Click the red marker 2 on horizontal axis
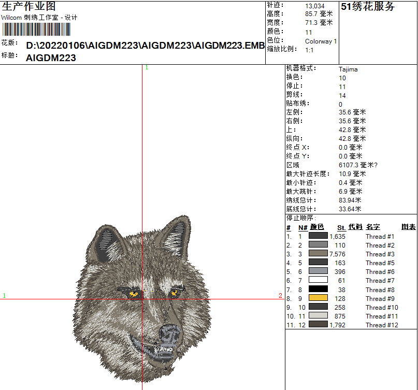 (x=280, y=296)
